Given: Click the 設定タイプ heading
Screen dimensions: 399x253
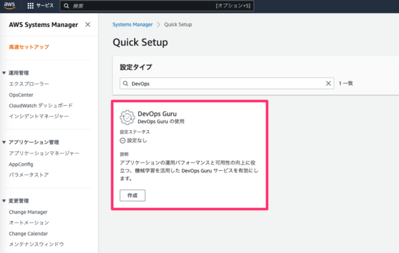Looking at the screenshot, I should pos(136,67).
